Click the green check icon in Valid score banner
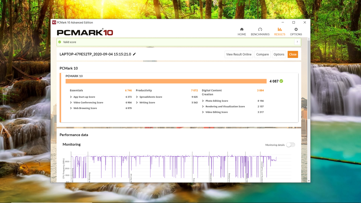Image resolution: width=361 pixels, height=203 pixels. pos(60,42)
